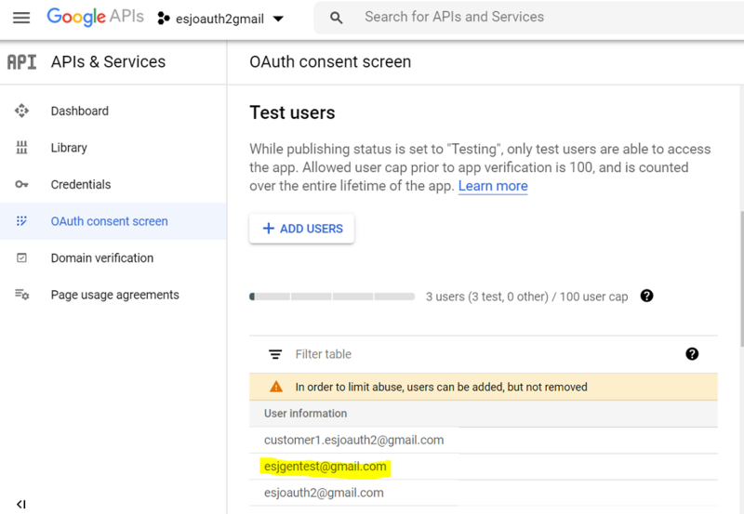The height and width of the screenshot is (514, 744).
Task: Collapse the sidebar with arrow icon
Action: (20, 504)
